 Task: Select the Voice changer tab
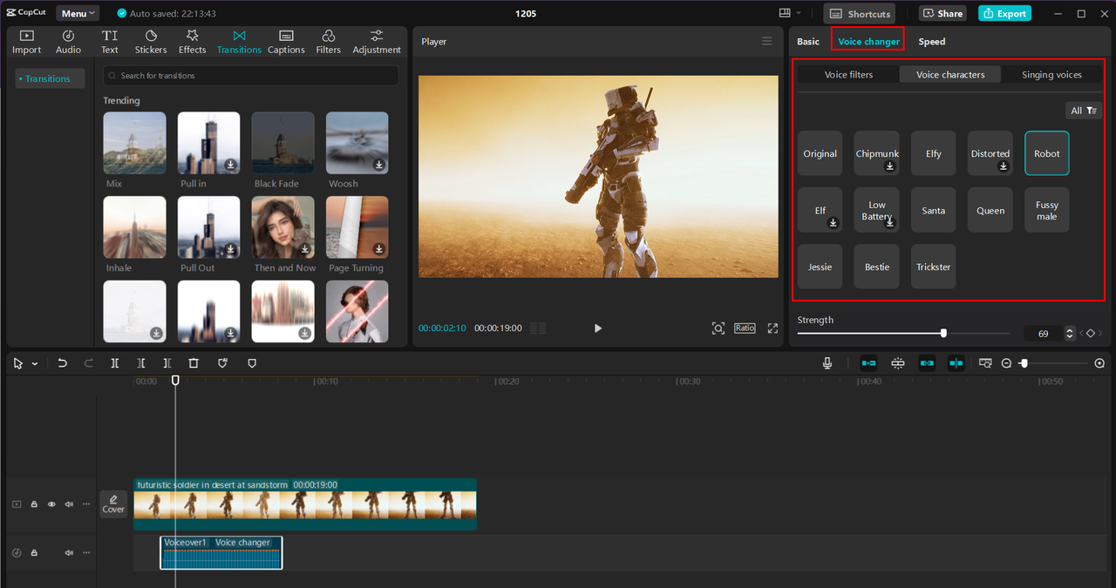tap(868, 42)
